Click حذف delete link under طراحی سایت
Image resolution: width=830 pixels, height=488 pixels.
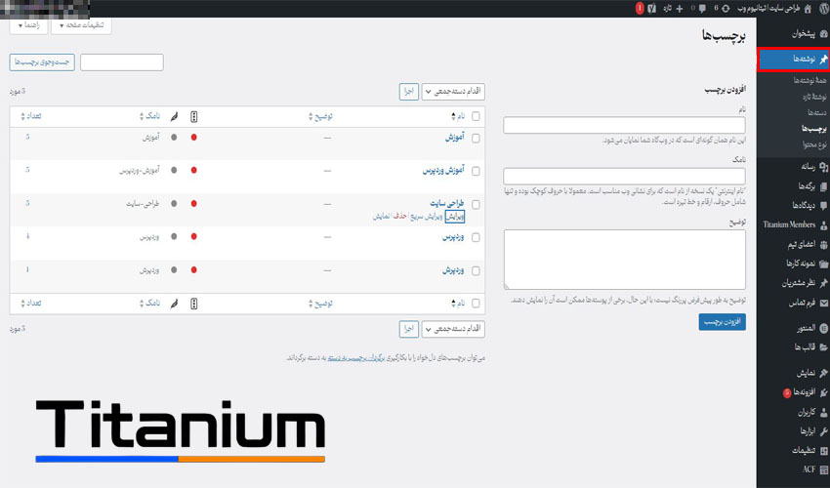pyautogui.click(x=400, y=217)
